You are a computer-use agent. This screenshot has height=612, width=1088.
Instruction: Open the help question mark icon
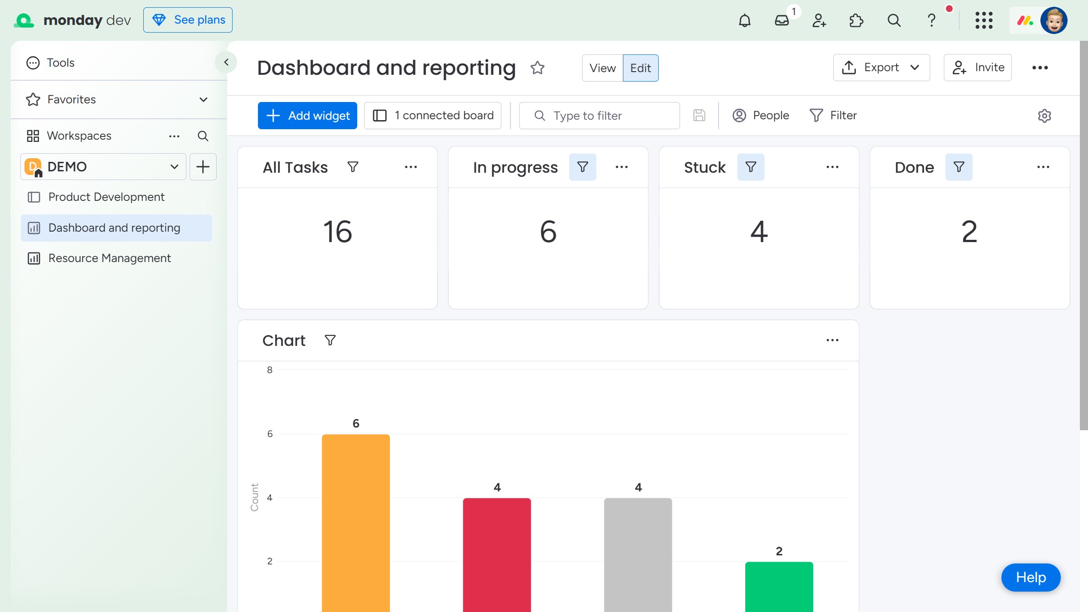tap(931, 20)
